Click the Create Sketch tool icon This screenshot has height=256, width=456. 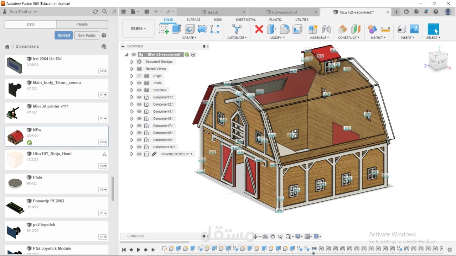point(164,29)
